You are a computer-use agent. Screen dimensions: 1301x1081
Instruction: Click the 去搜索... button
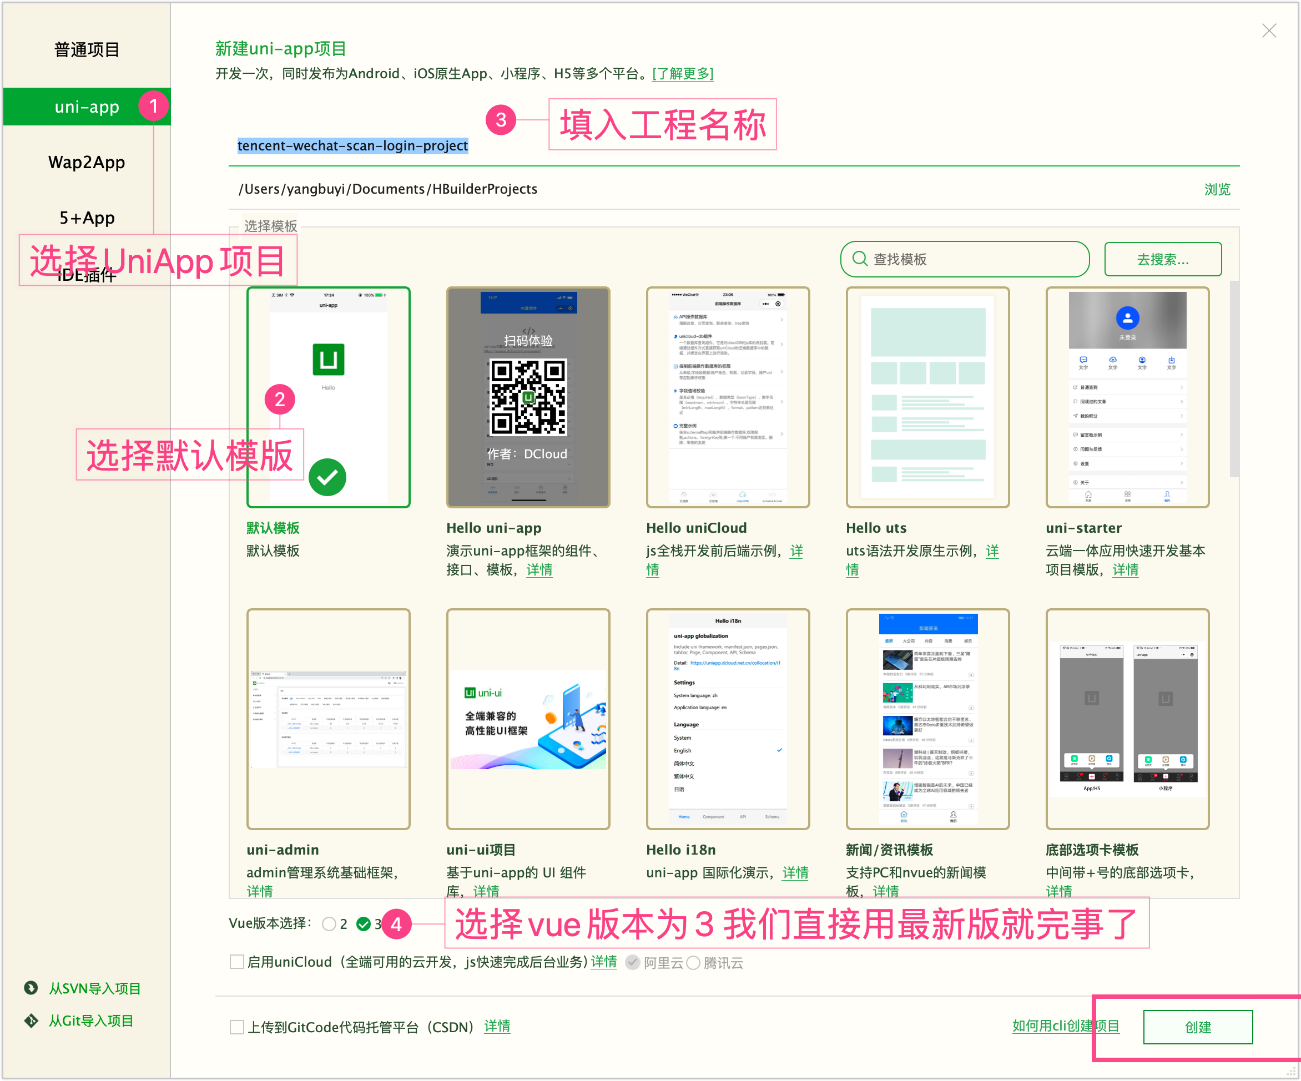click(x=1163, y=259)
